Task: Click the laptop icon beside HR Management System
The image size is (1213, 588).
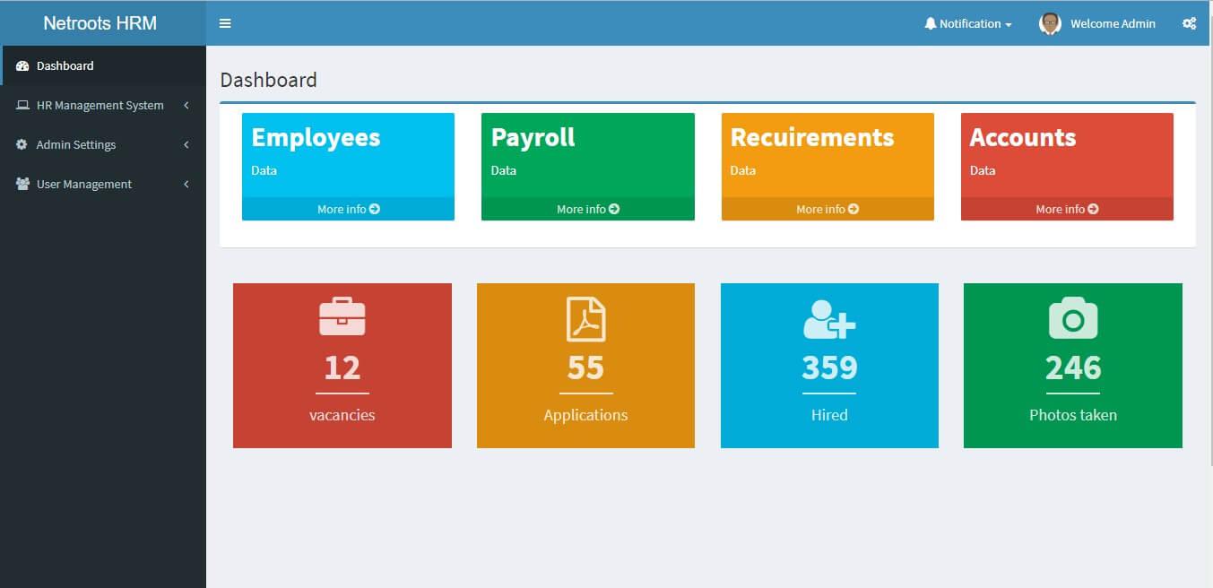Action: 22,105
